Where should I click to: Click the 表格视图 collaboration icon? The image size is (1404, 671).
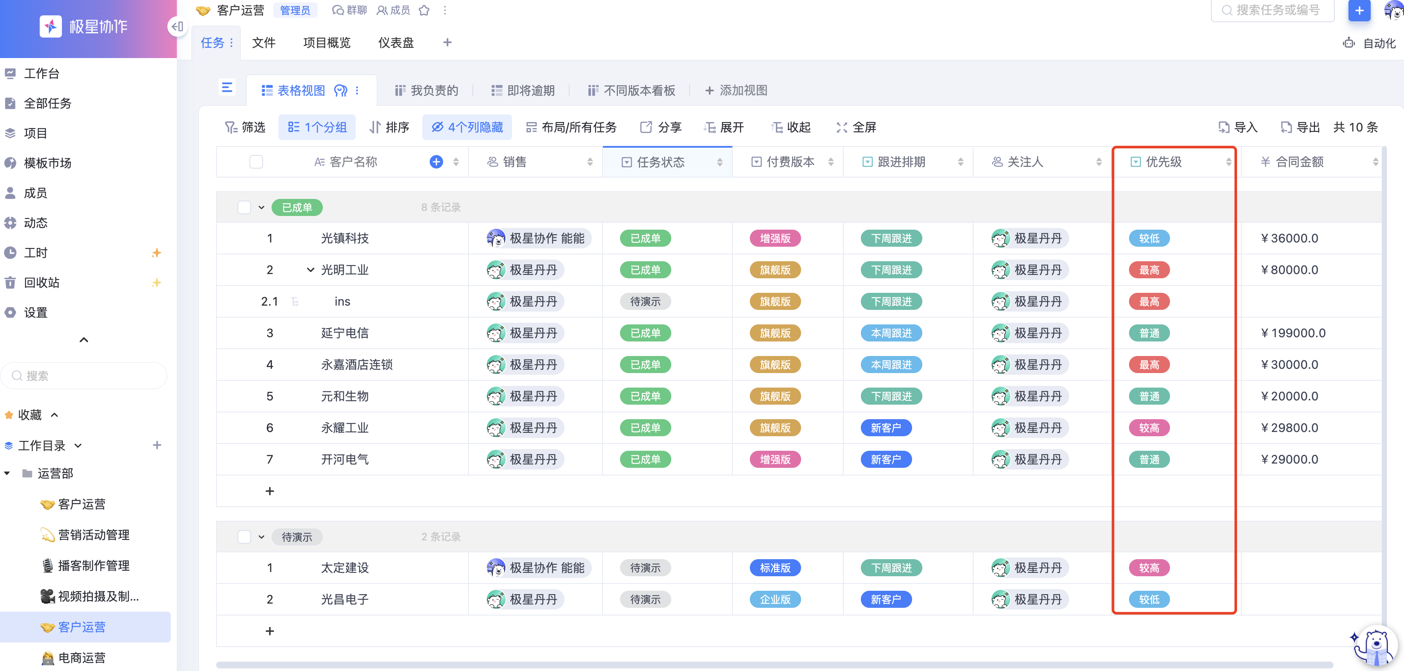pos(341,90)
